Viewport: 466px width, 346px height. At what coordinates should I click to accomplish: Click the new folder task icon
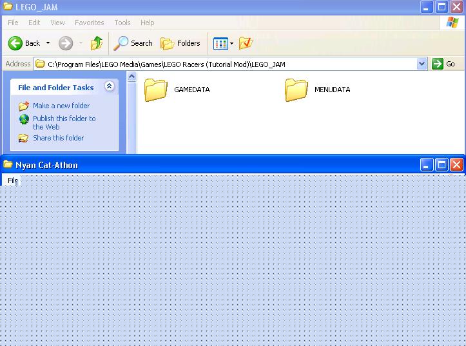[x=24, y=106]
